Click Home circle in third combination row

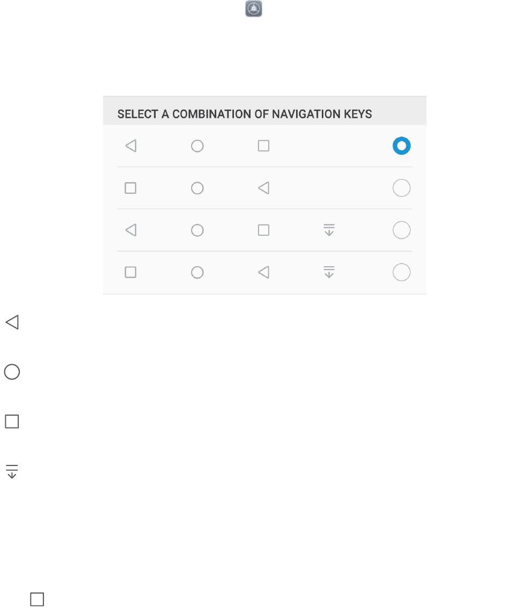coord(197,230)
